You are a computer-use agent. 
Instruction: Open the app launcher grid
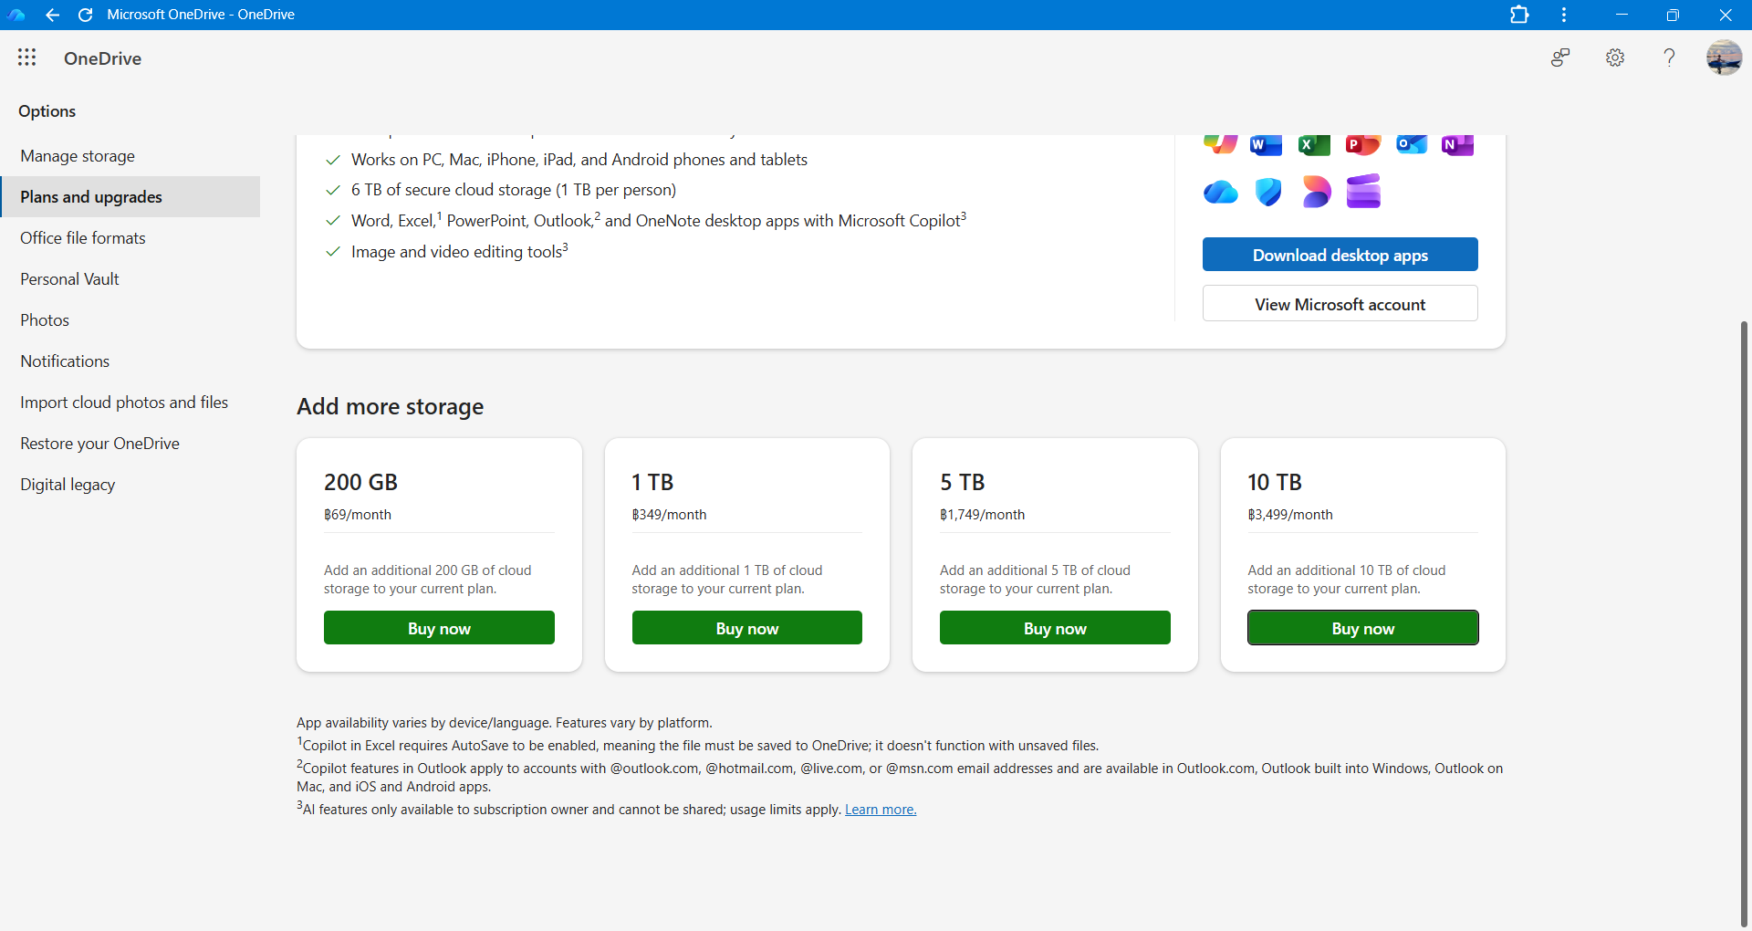click(27, 58)
